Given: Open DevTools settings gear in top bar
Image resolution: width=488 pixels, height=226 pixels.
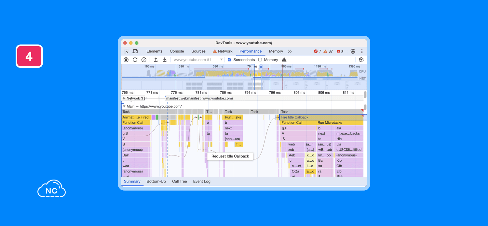Looking at the screenshot, I should tap(353, 51).
